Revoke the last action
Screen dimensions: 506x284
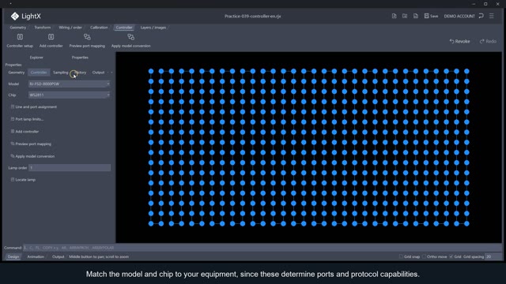click(x=460, y=41)
